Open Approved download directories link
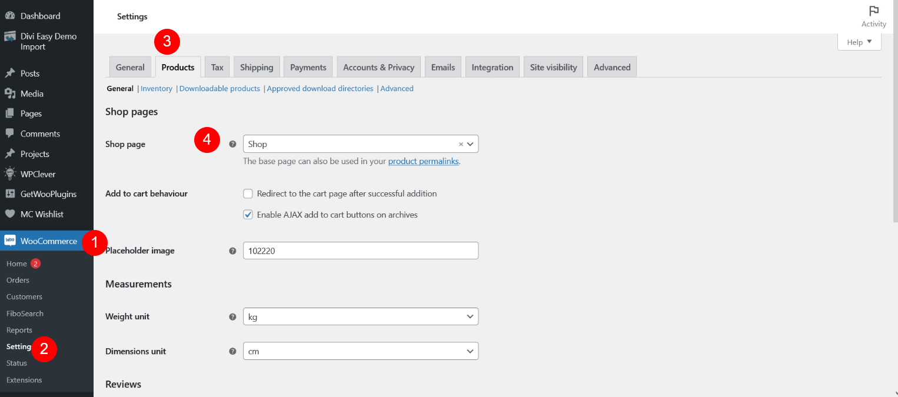Screen dimensions: 898x397 [320, 88]
